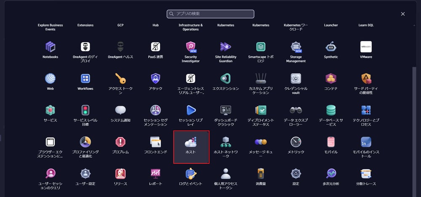Open the Notebooks app

click(x=50, y=51)
